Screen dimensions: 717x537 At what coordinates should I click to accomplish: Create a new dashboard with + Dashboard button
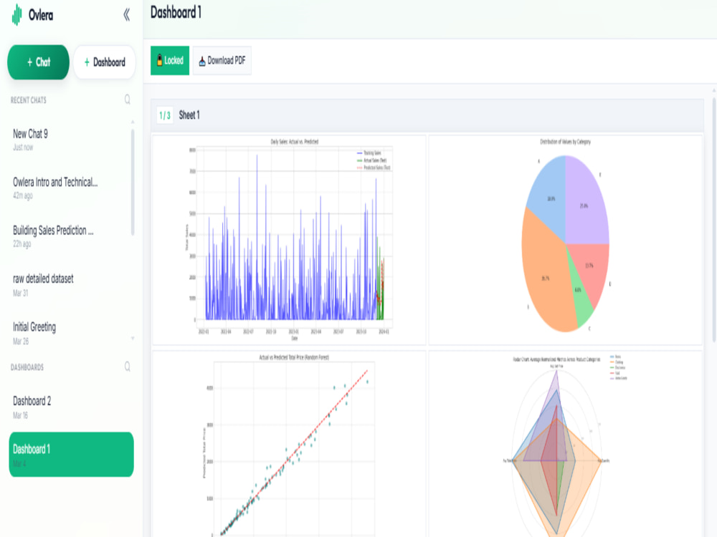point(104,62)
